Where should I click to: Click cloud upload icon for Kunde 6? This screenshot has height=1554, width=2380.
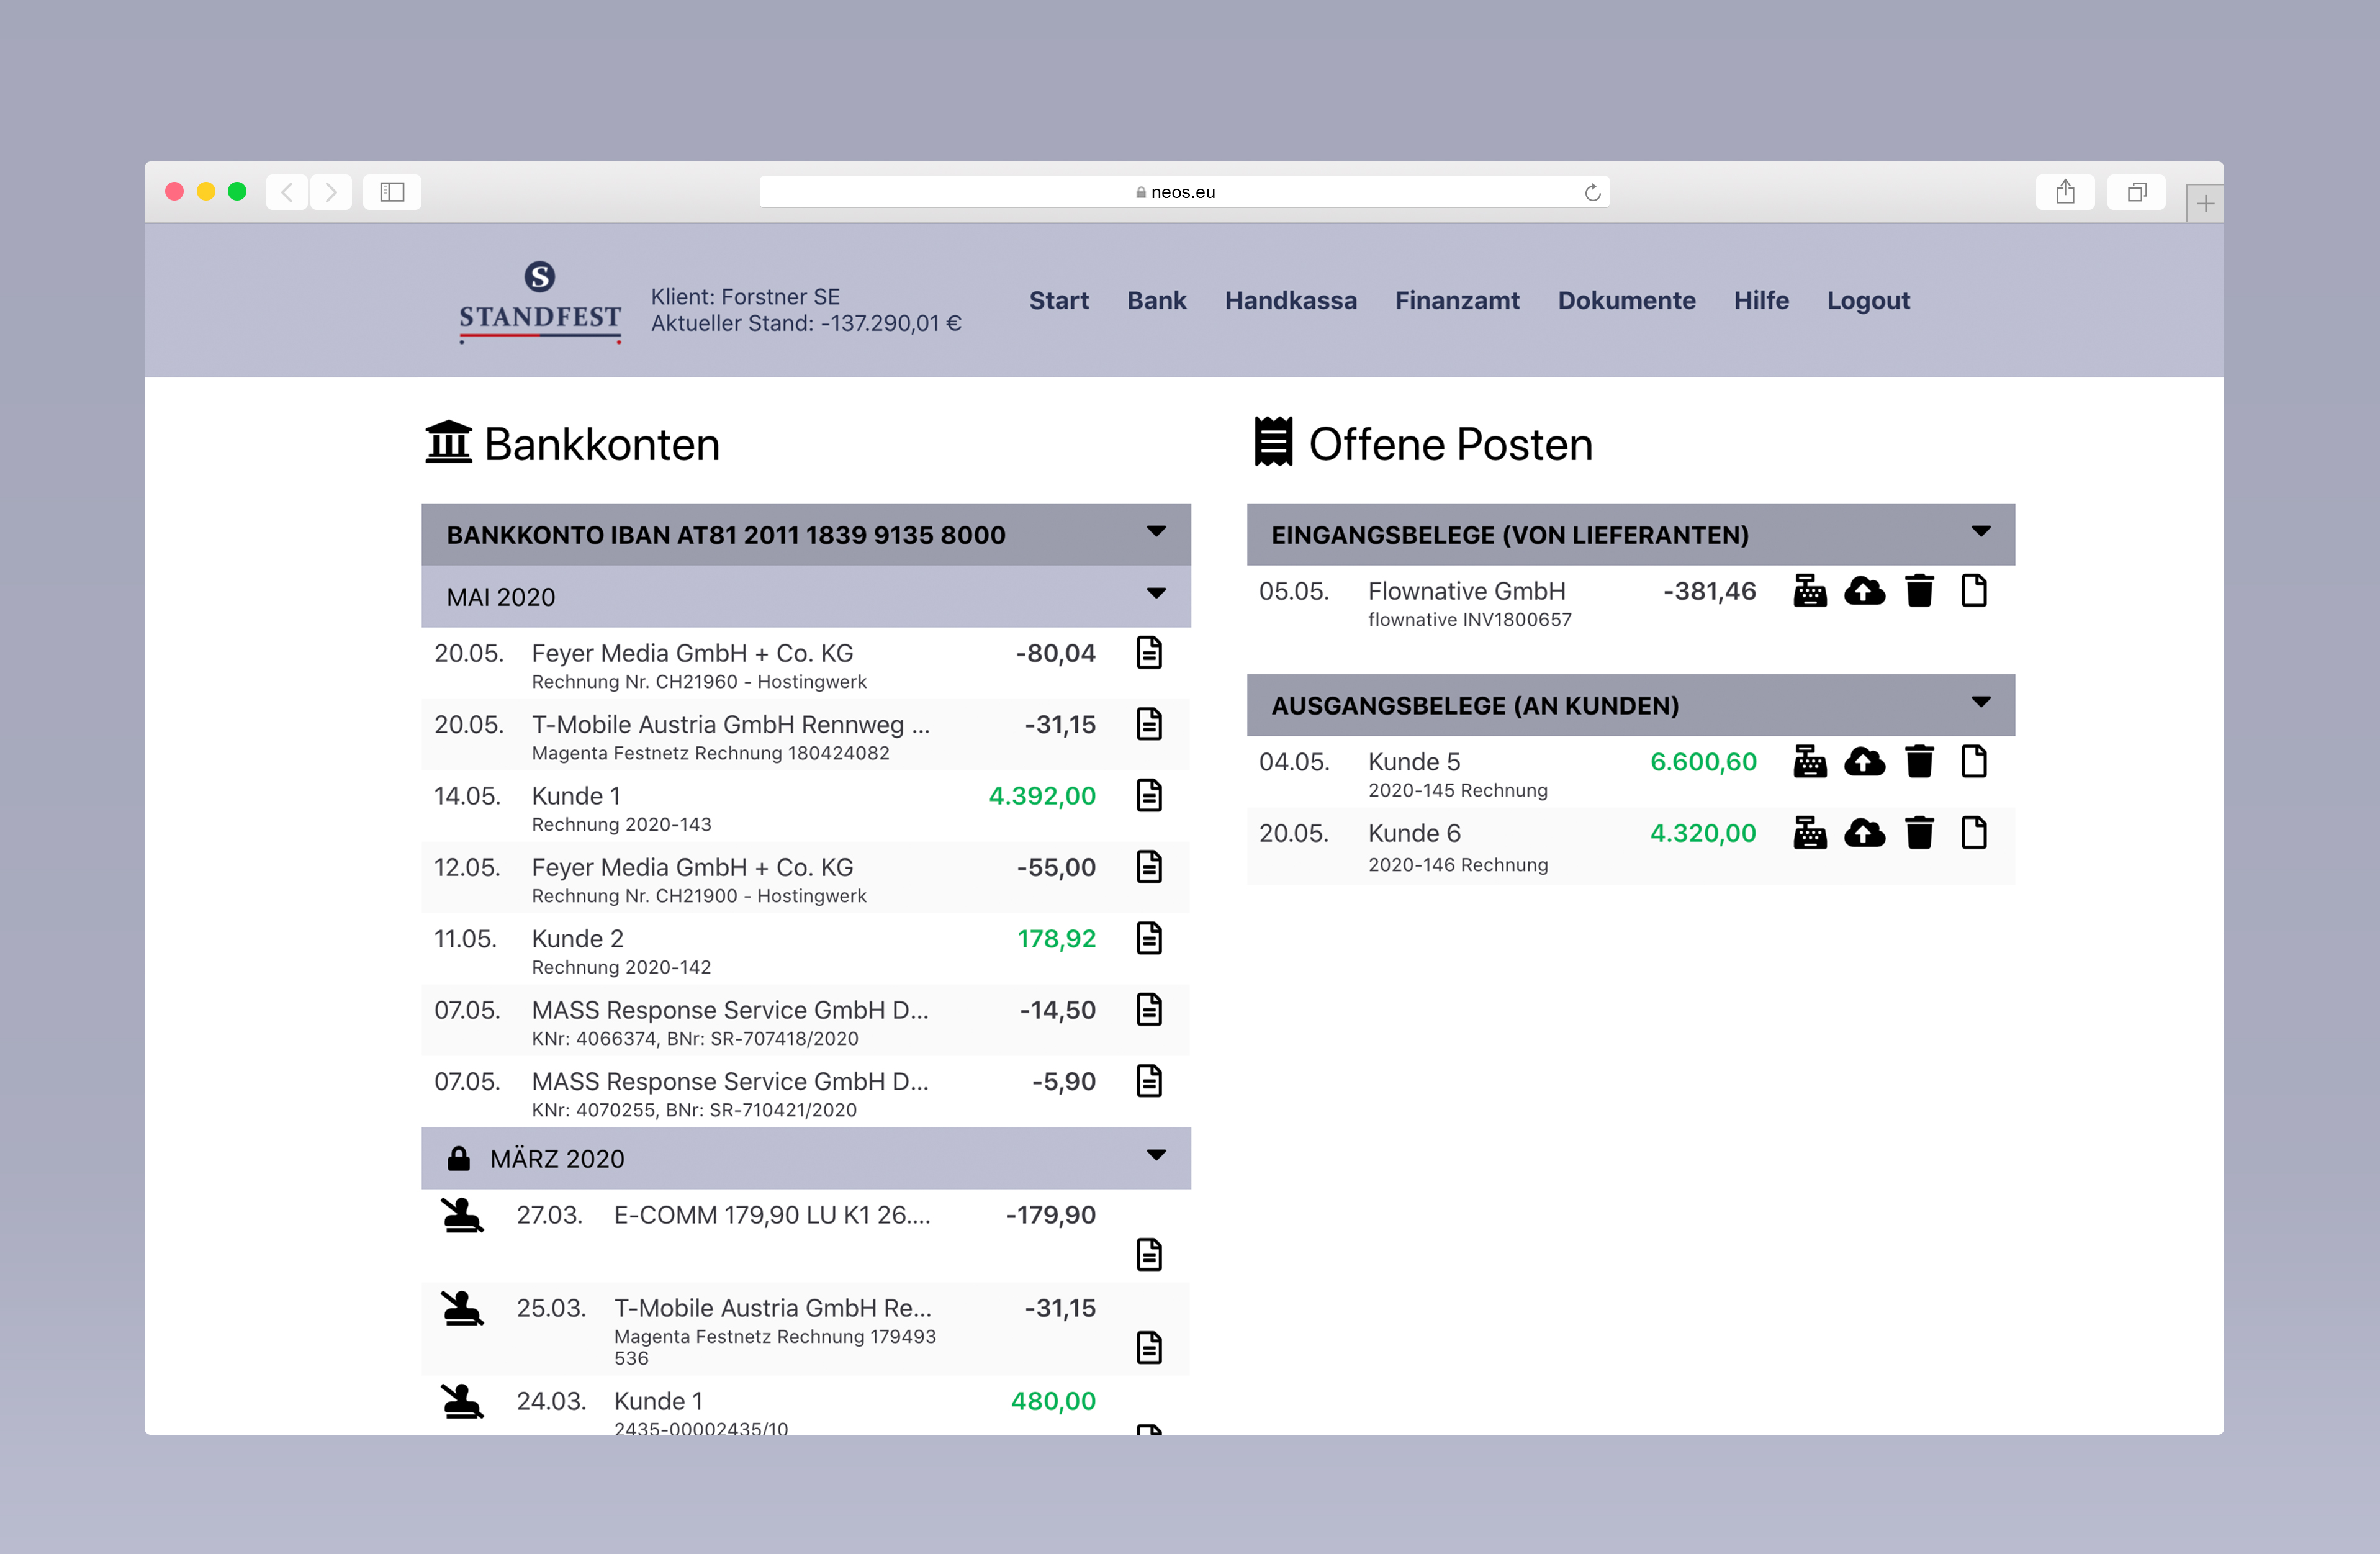pyautogui.click(x=1864, y=833)
